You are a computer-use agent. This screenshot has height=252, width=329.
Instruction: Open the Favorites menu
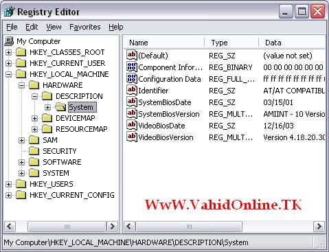click(x=85, y=27)
